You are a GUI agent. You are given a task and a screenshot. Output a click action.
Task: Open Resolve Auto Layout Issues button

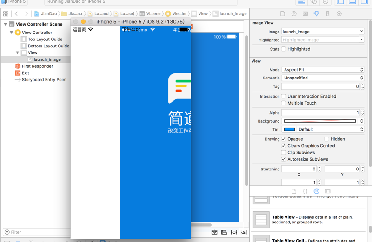[244, 232]
